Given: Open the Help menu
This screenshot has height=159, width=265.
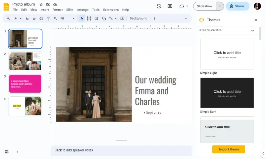Looking at the screenshot, I should click(126, 10).
